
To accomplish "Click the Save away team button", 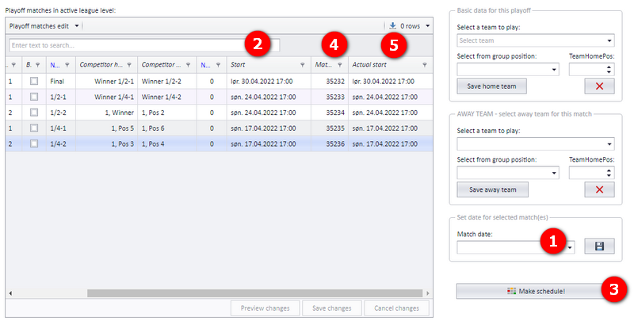I will (x=492, y=189).
